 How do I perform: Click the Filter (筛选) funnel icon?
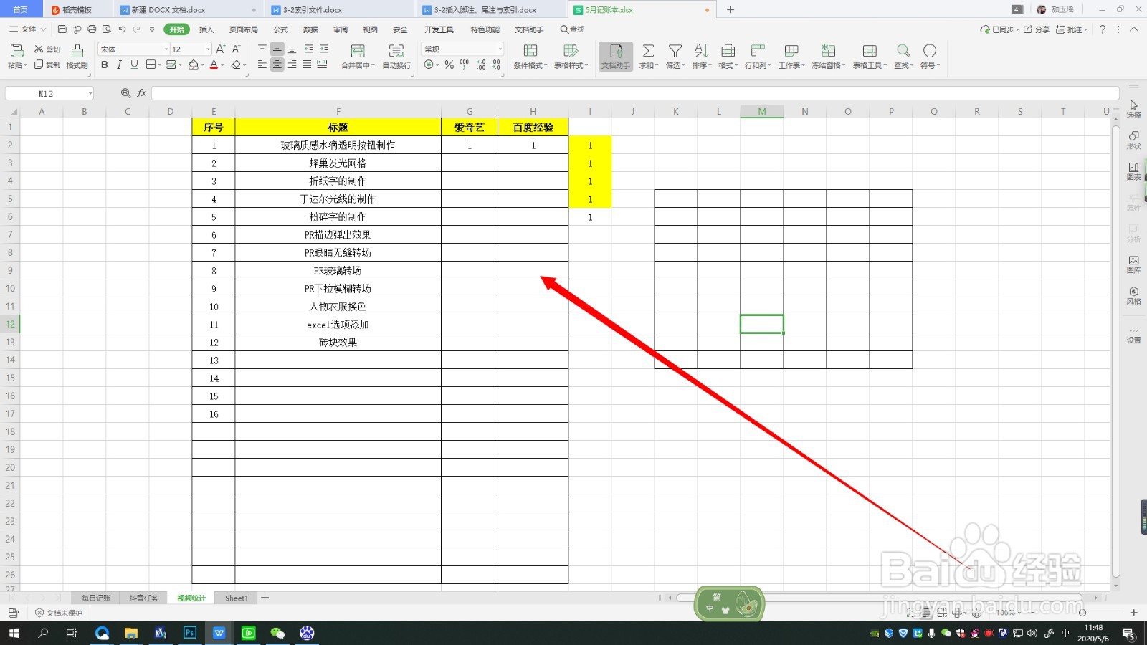click(675, 51)
